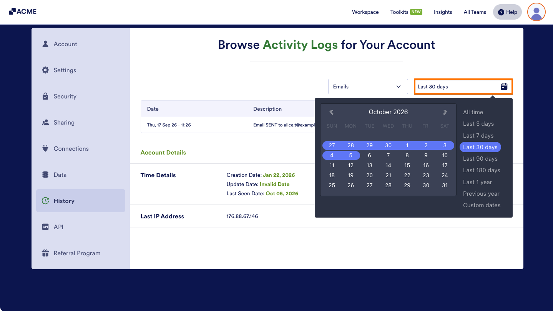Click the Account Details heading
The image size is (553, 311).
click(163, 153)
